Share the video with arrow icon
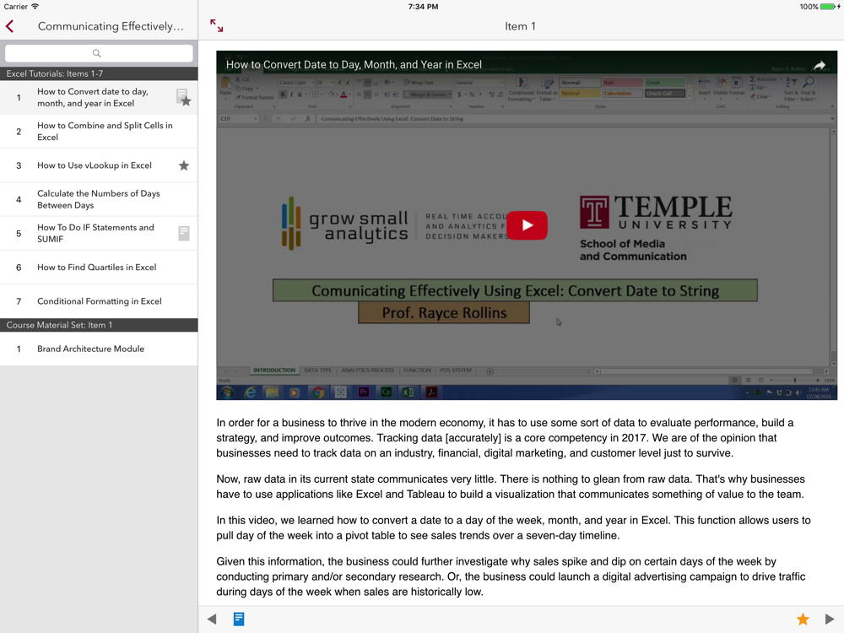 point(820,65)
